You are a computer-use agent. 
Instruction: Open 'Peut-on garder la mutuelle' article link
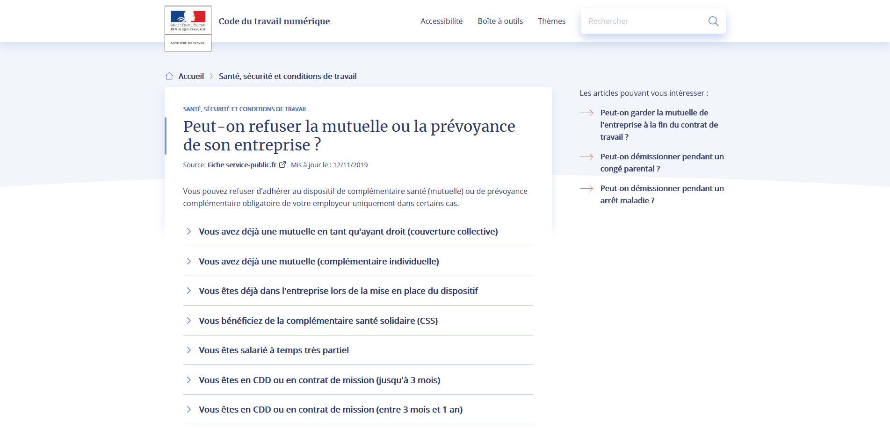point(659,125)
